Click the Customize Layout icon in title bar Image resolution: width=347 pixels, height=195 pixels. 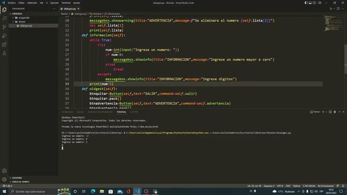click(320, 3)
